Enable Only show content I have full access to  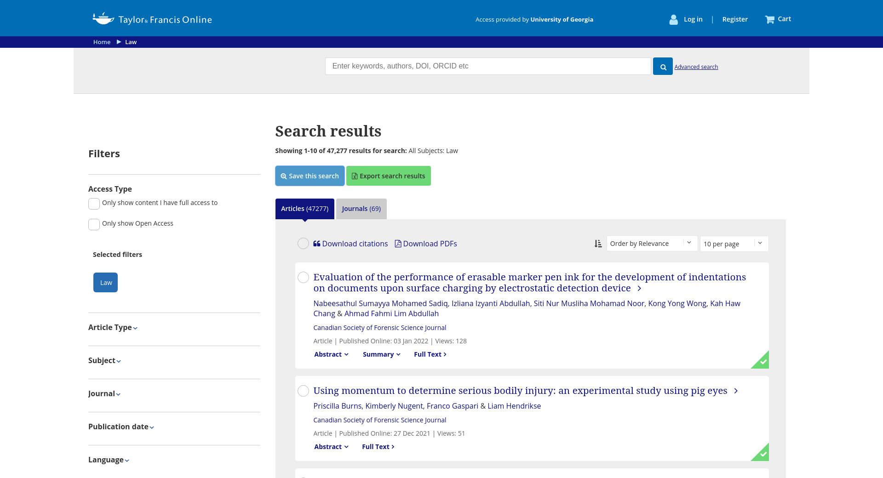pyautogui.click(x=94, y=204)
